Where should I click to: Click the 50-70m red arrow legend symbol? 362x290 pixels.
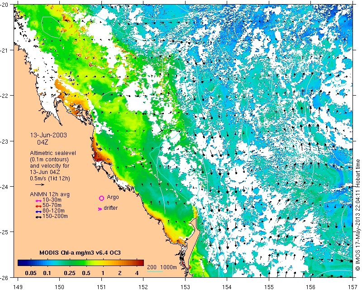(38, 206)
